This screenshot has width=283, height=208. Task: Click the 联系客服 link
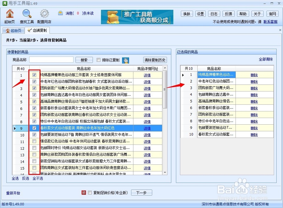270,22
